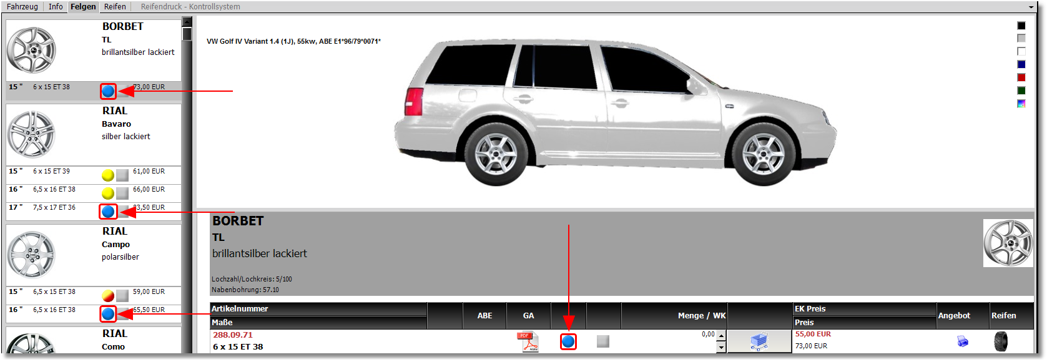Click the EK Preis column header

coord(864,309)
